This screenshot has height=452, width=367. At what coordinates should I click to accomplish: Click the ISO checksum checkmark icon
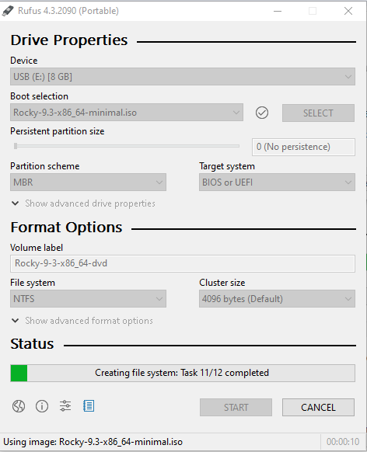tap(262, 113)
